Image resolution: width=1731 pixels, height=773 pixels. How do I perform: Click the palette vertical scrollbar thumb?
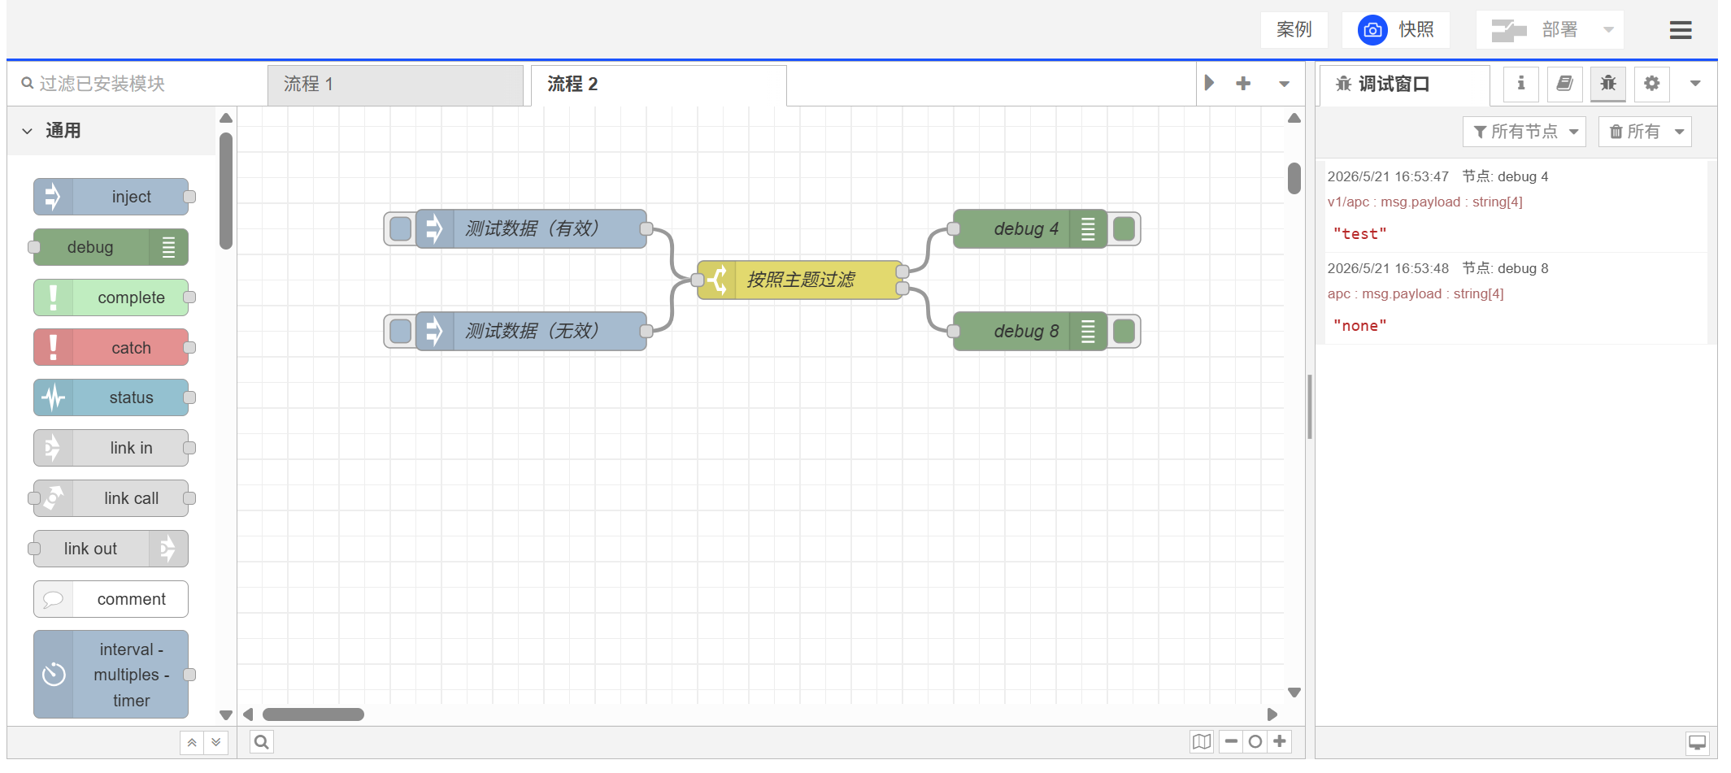pyautogui.click(x=226, y=192)
